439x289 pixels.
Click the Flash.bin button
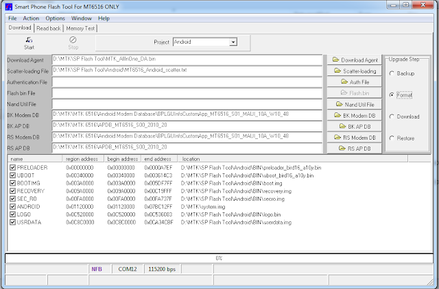[355, 93]
